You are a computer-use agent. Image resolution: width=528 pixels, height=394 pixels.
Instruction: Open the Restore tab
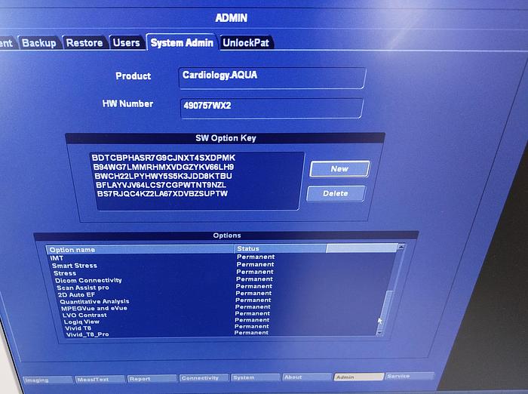click(84, 43)
